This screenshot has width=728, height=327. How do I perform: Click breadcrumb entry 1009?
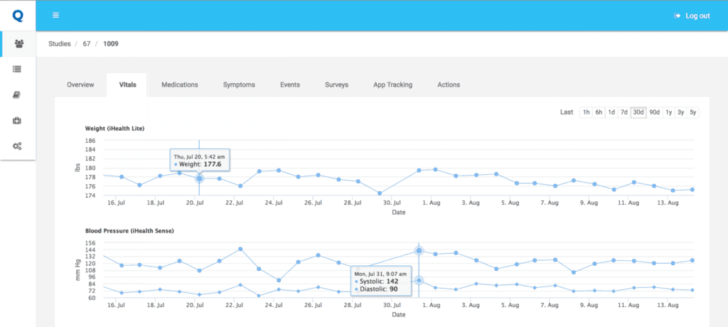[110, 44]
